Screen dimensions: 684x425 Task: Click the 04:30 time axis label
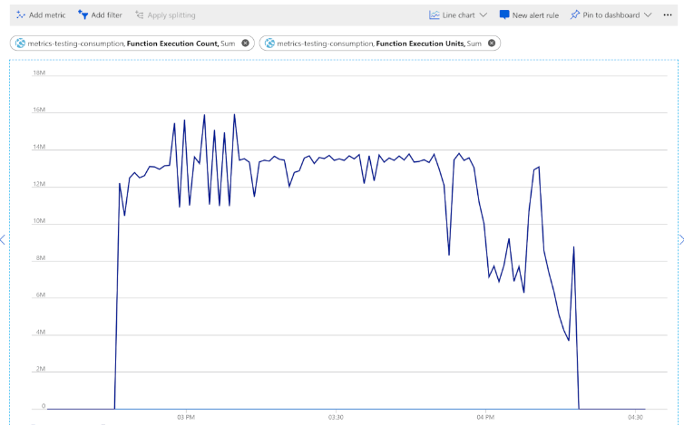tap(635, 417)
